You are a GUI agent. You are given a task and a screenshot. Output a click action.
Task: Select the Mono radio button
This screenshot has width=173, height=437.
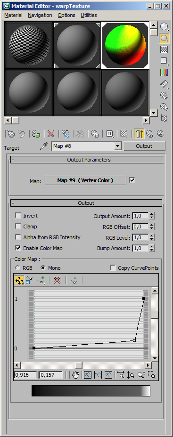(x=43, y=268)
